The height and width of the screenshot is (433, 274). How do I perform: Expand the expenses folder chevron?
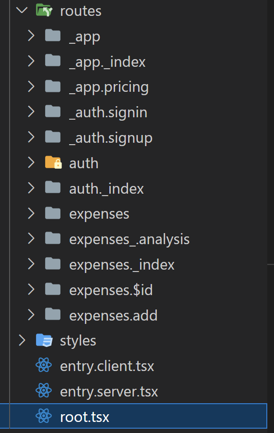tap(31, 213)
